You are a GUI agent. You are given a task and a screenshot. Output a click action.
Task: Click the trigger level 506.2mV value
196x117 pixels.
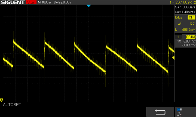click(x=189, y=30)
